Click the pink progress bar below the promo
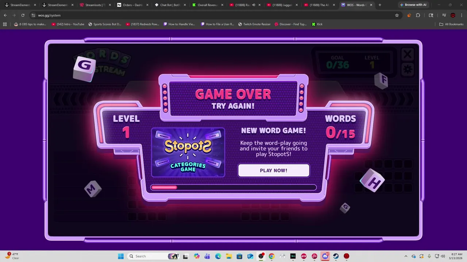The height and width of the screenshot is (262, 467). tap(233, 187)
